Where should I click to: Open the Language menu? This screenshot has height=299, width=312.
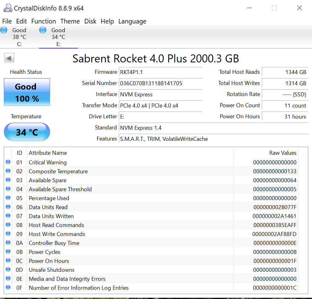tap(132, 21)
